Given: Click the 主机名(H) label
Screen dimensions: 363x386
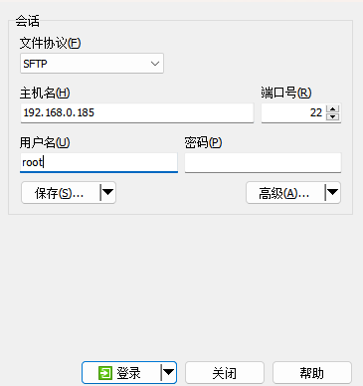Looking at the screenshot, I should pyautogui.click(x=45, y=93).
